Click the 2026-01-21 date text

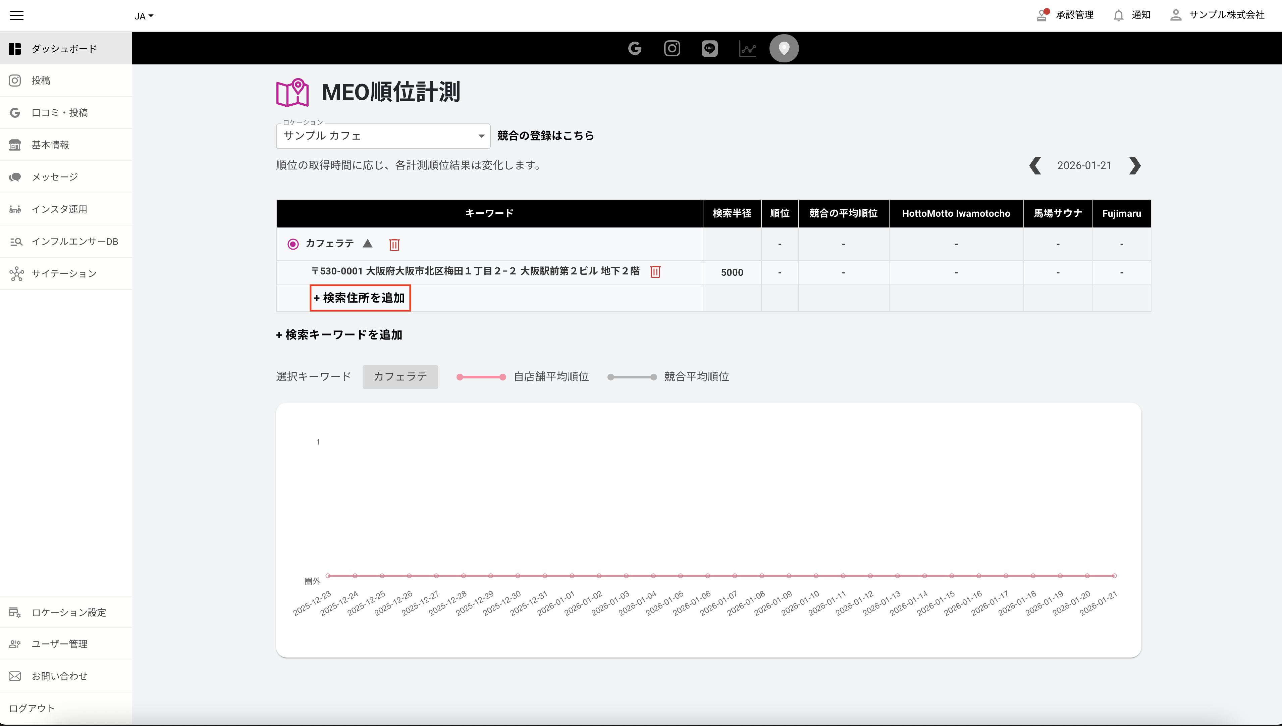(1085, 165)
